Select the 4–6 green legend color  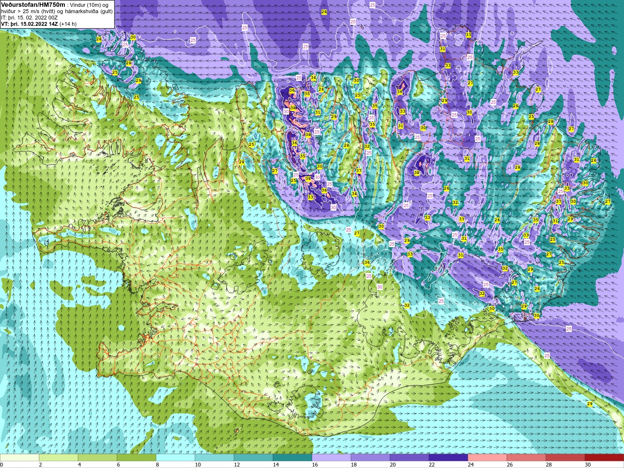97,458
